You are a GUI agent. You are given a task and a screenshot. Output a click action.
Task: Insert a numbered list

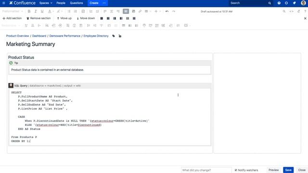pyautogui.click(x=76, y=12)
